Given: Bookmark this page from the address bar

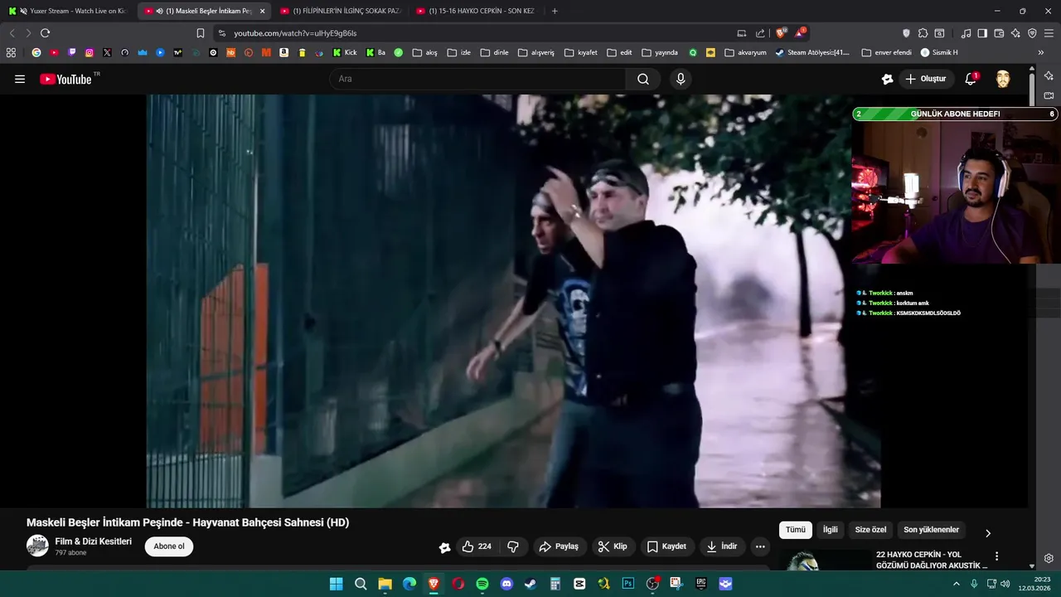Looking at the screenshot, I should pyautogui.click(x=201, y=33).
